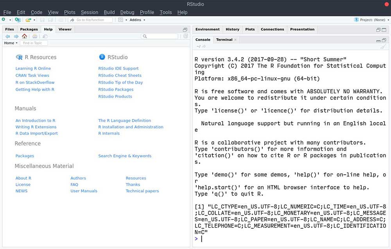
Task: Switch to the Packages tab
Action: (29, 29)
